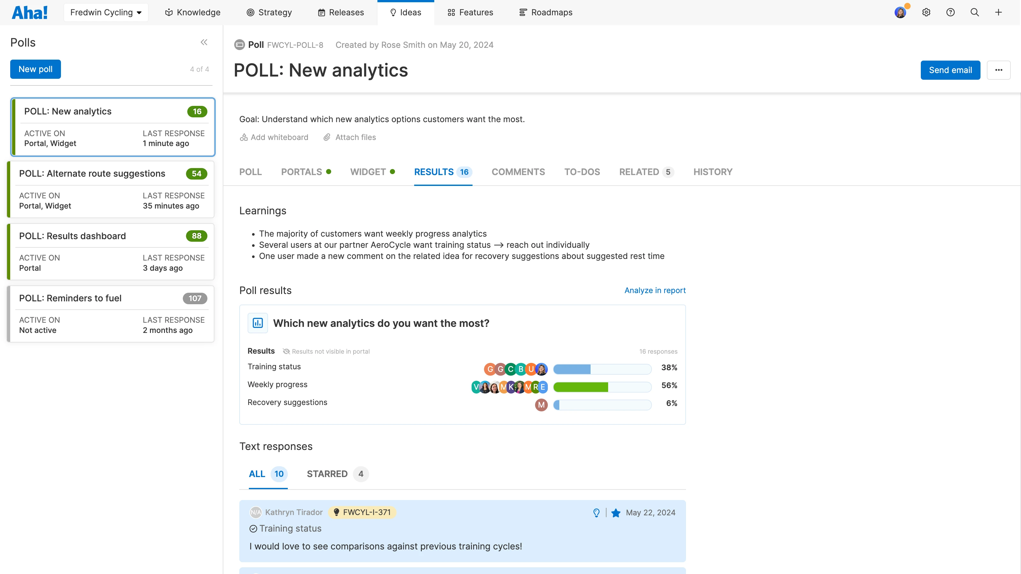This screenshot has width=1021, height=574.
Task: Open the HISTORY tab
Action: (713, 172)
